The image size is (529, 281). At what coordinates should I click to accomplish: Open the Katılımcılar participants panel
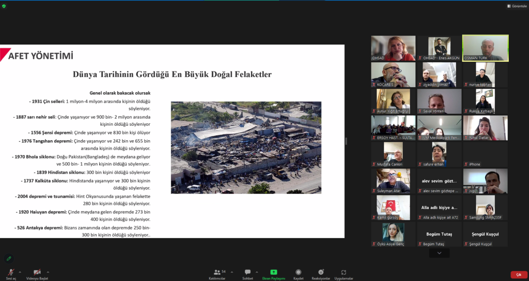click(x=217, y=272)
